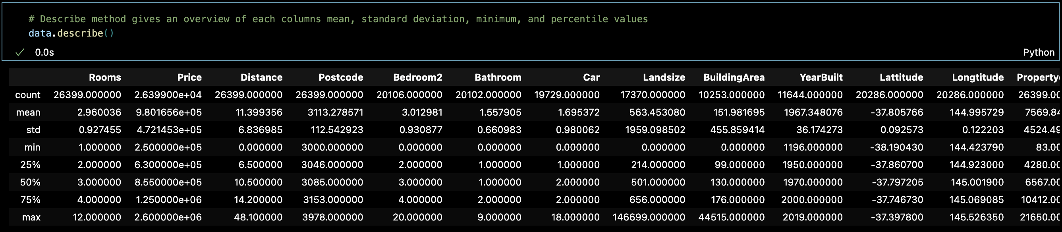This screenshot has height=232, width=1062.
Task: Select the Bedroom2 column header
Action: (417, 77)
